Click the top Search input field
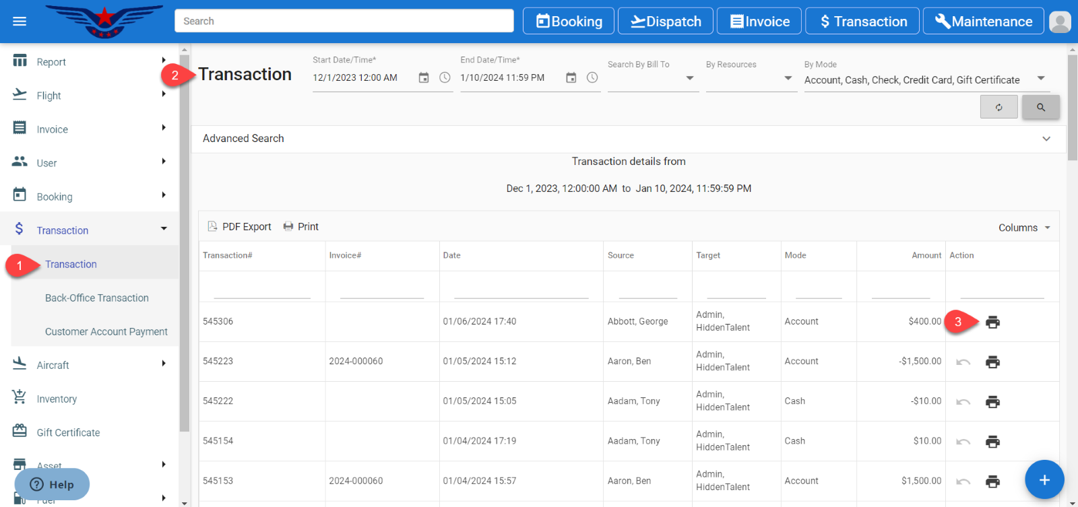The image size is (1078, 507). click(x=344, y=21)
